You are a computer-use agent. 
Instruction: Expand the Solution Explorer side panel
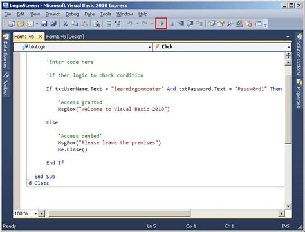coord(299,54)
